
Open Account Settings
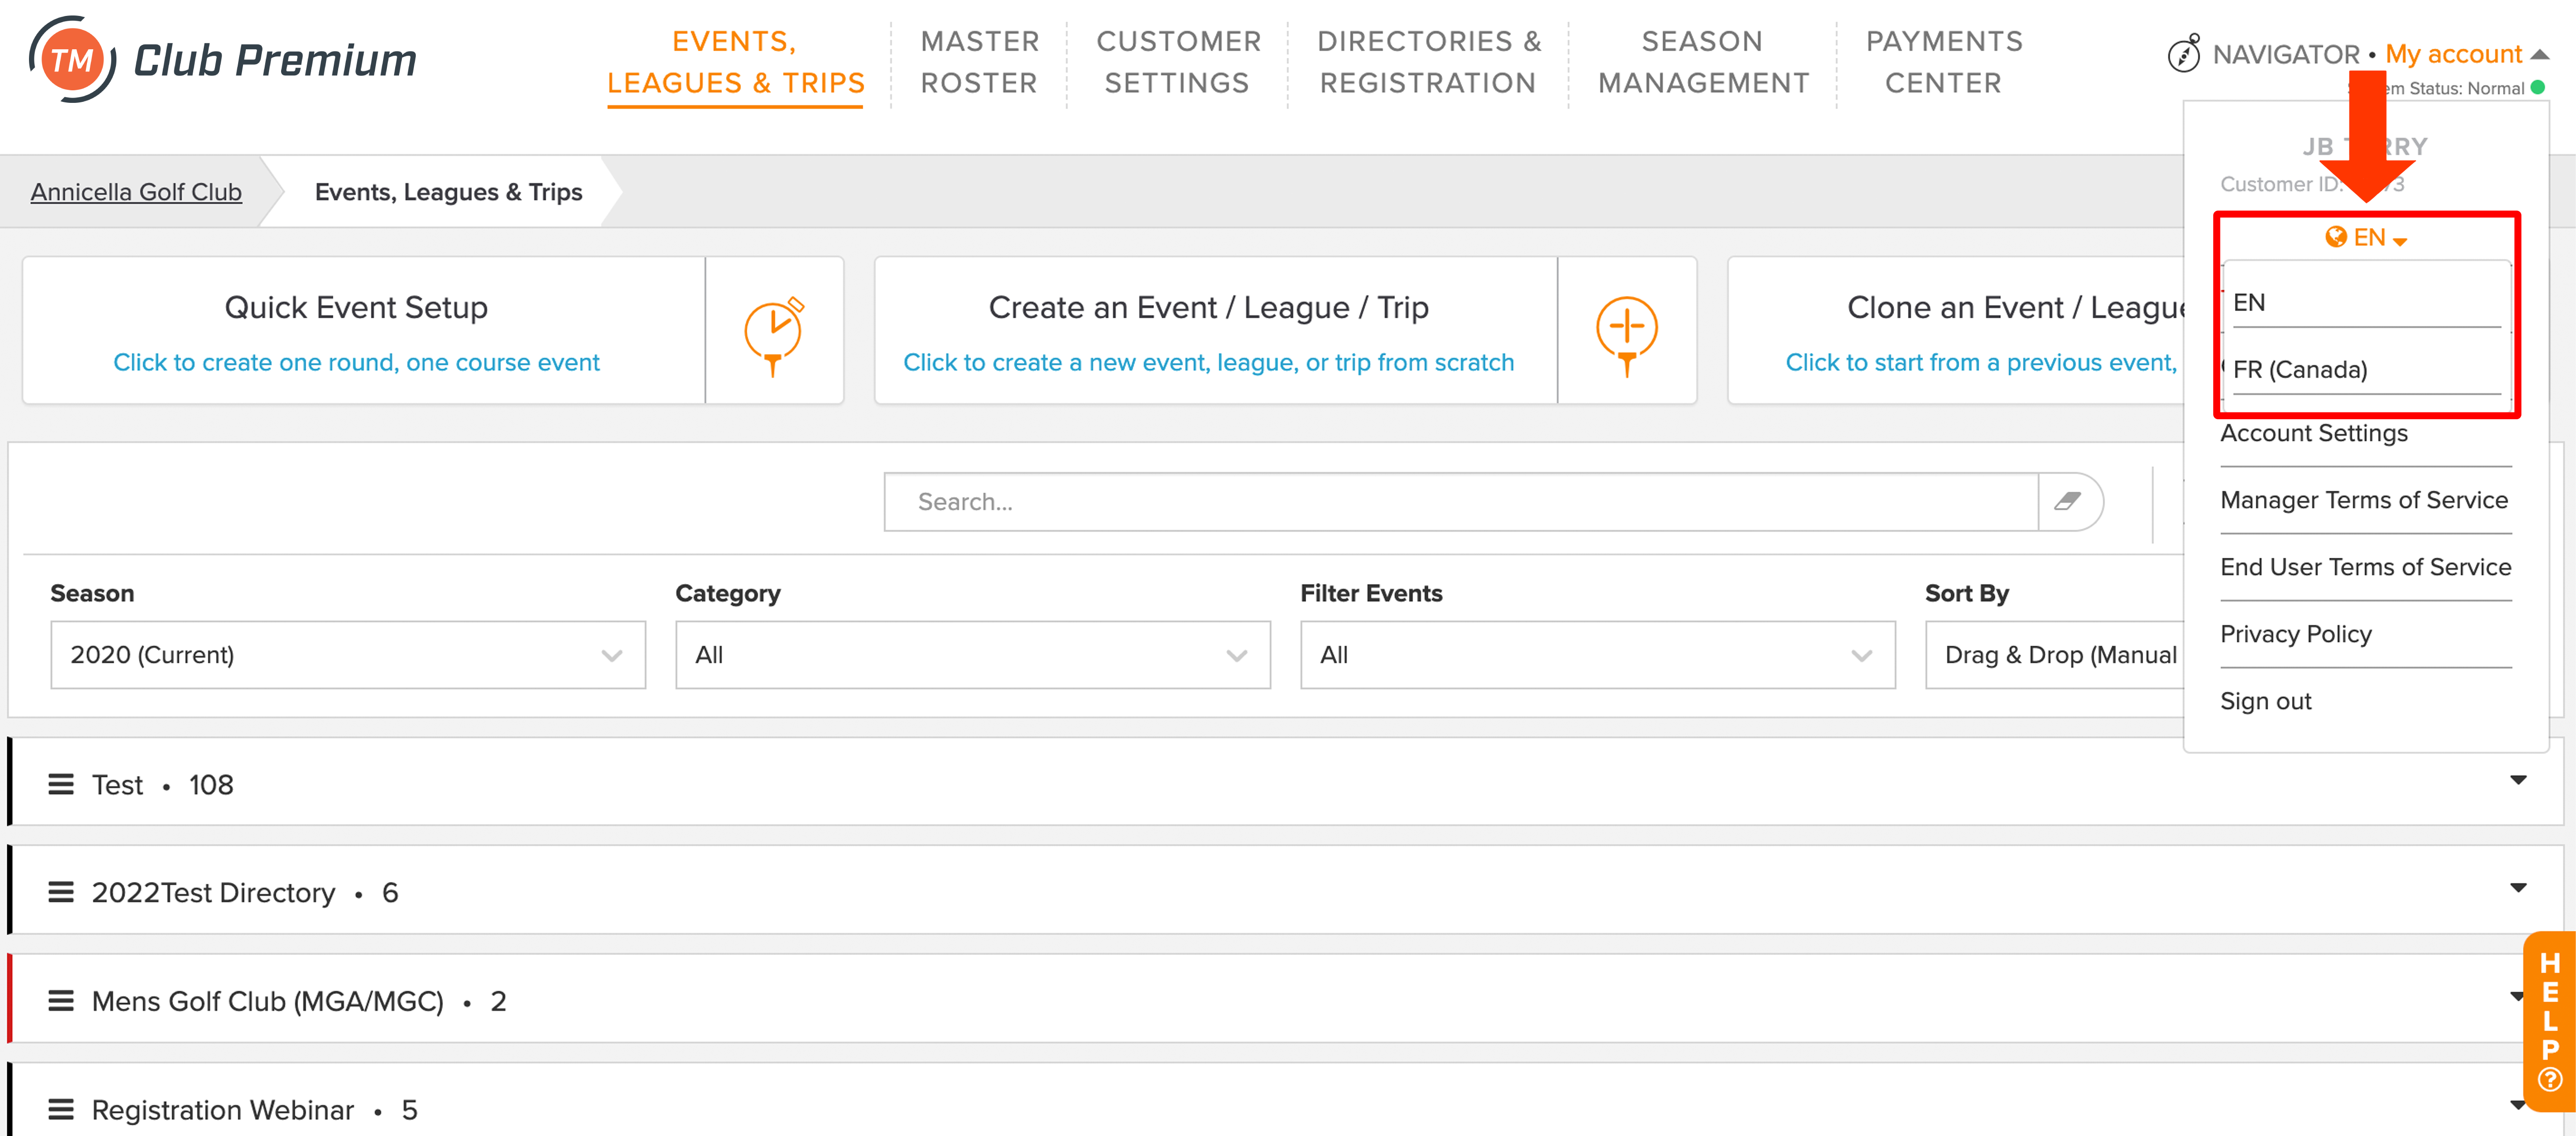point(2314,433)
